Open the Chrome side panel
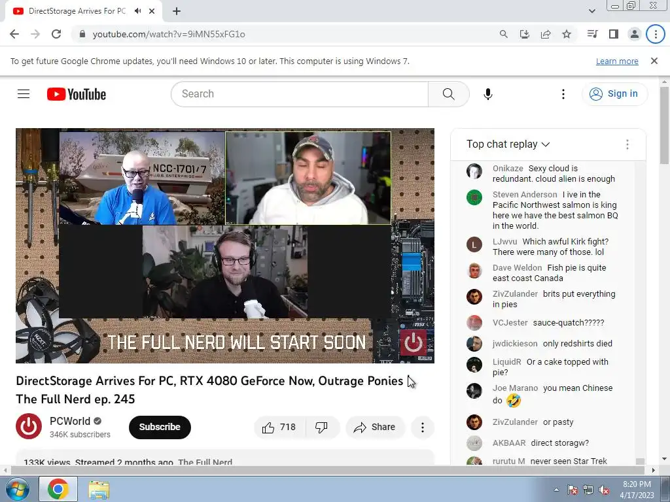The height and width of the screenshot is (502, 670). tap(614, 34)
